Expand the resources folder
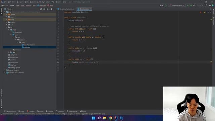Viewport: 215px width, 121px height. tap(11, 50)
